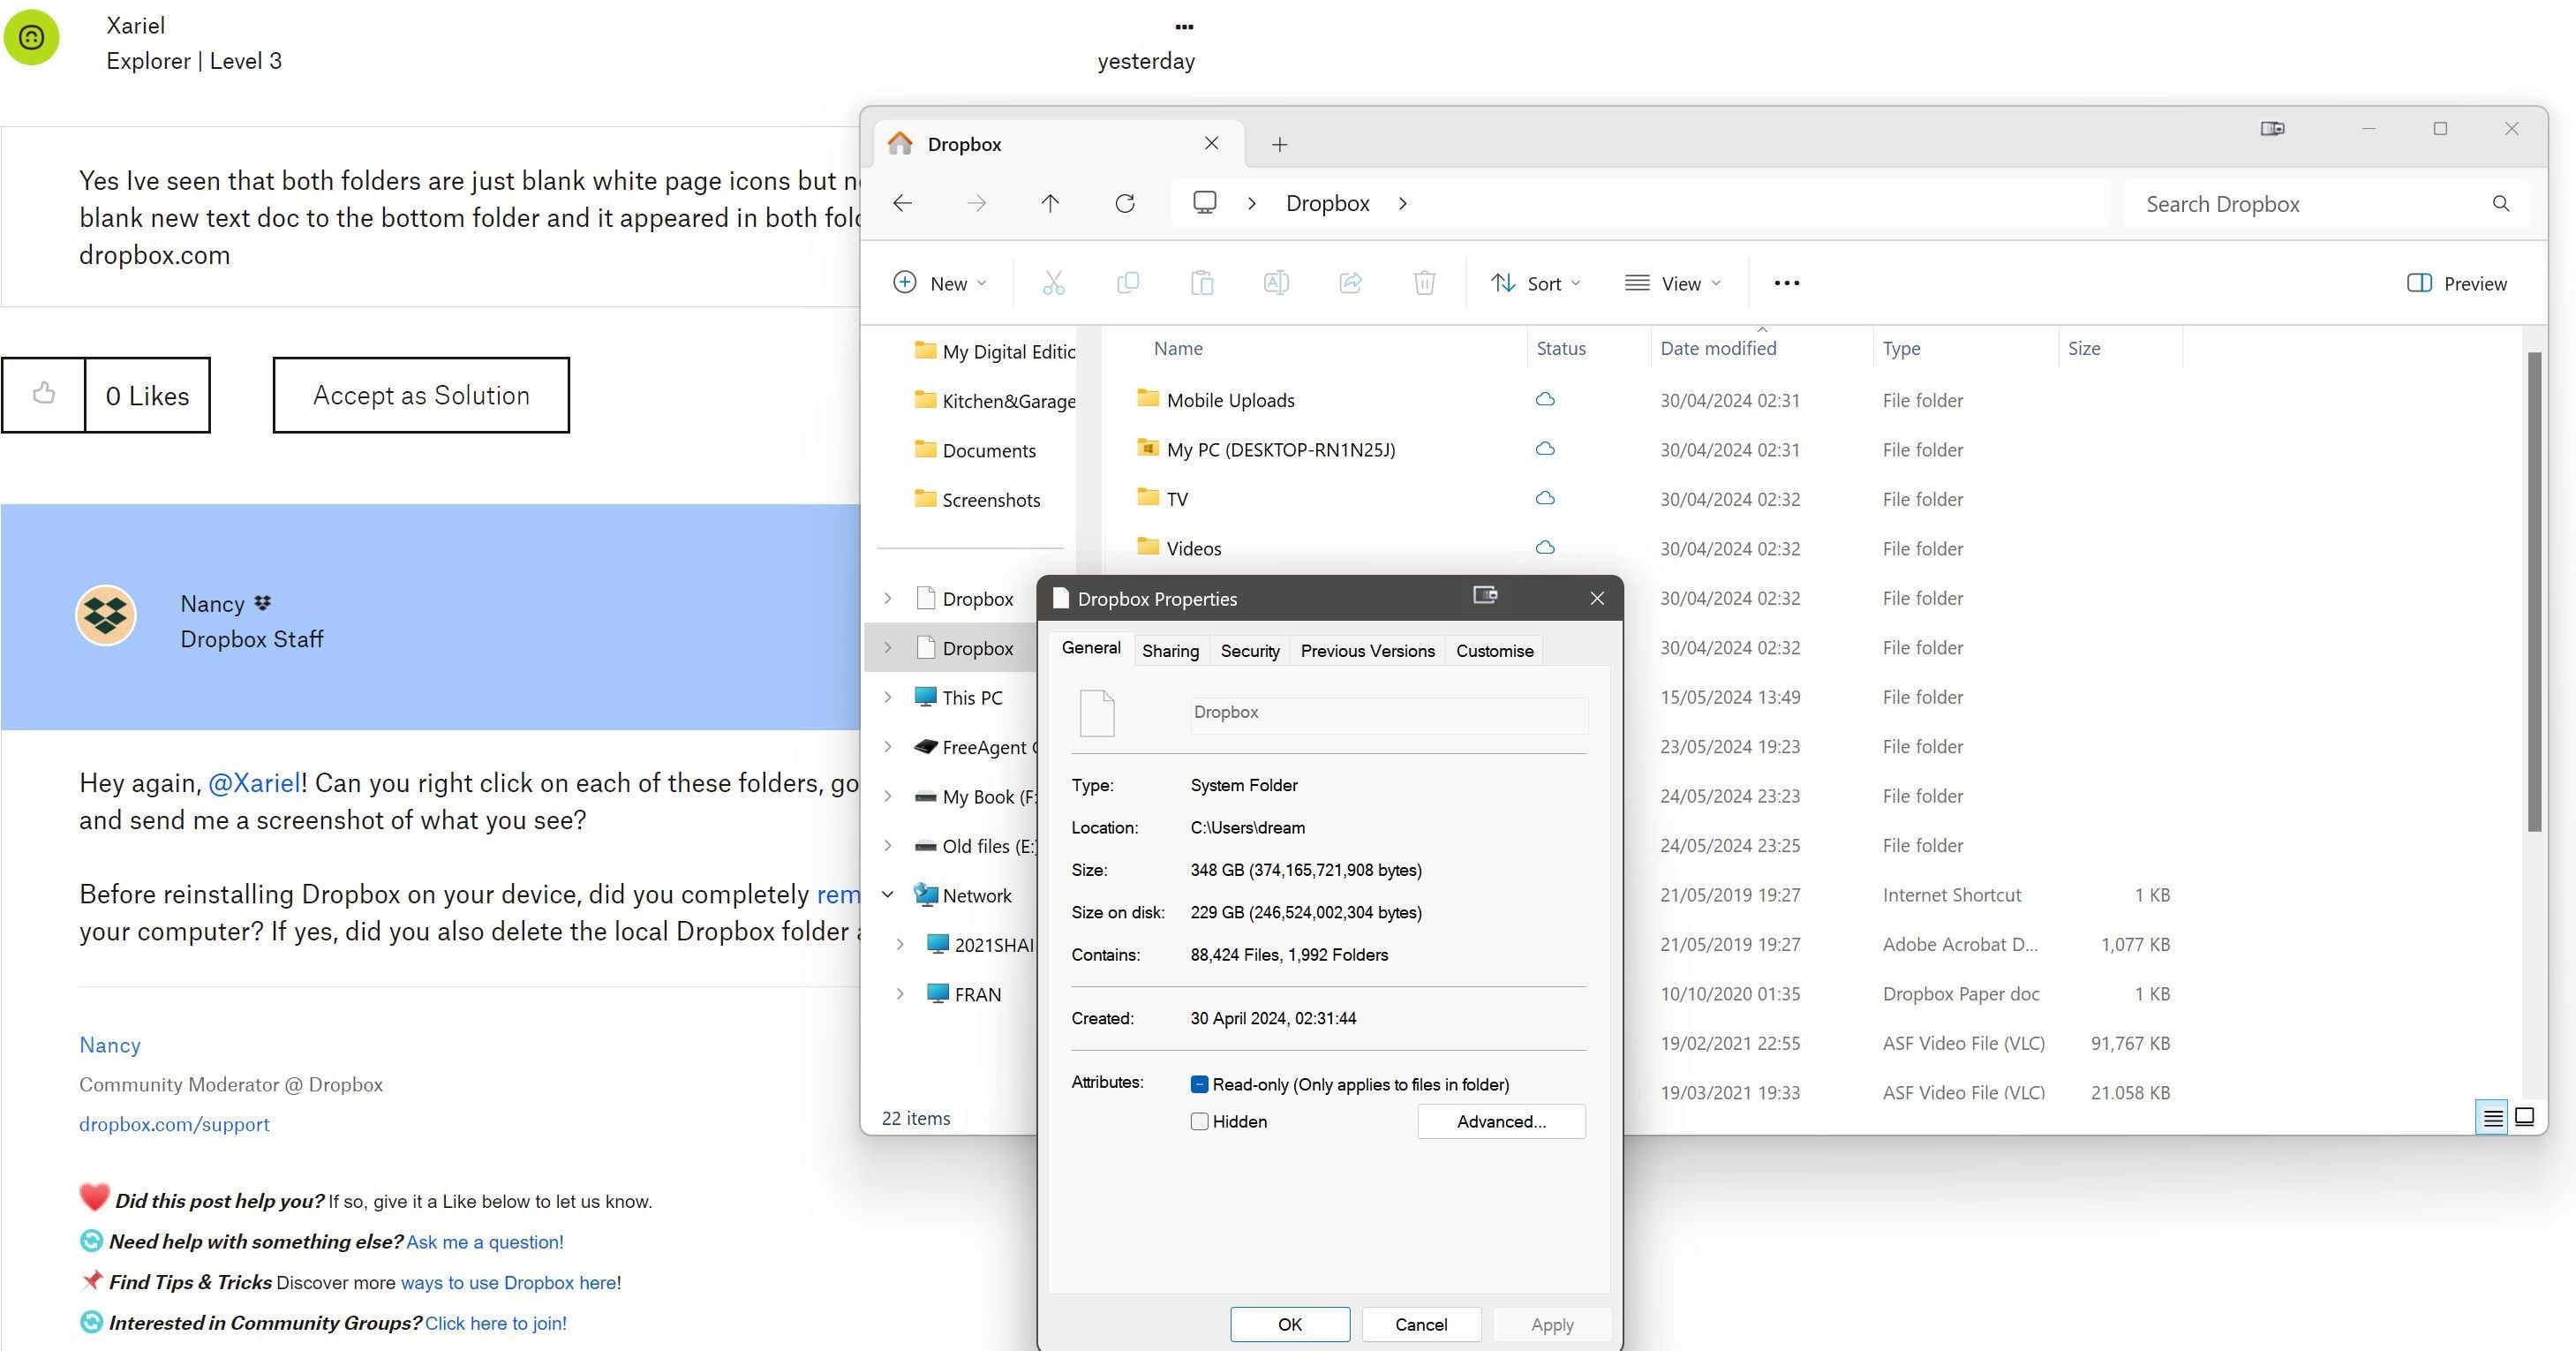This screenshot has width=2576, height=1351.
Task: Open the dropbox.com/support link
Action: point(174,1124)
